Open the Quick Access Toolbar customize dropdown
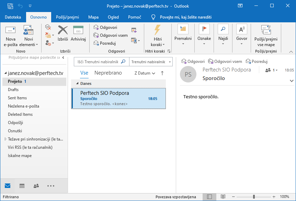 30,6
